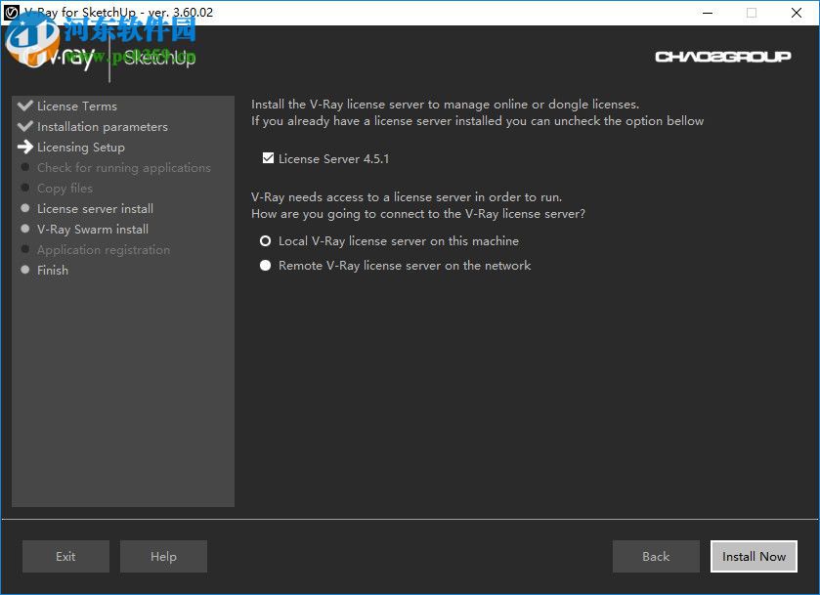Click the Installation parameters checkmark icon
The image size is (820, 595).
point(25,126)
